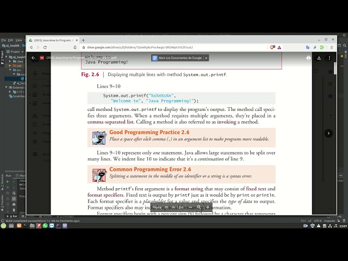The image size is (348, 261).
Task: Open the Brave rewards triangle icon
Action: tap(279, 47)
